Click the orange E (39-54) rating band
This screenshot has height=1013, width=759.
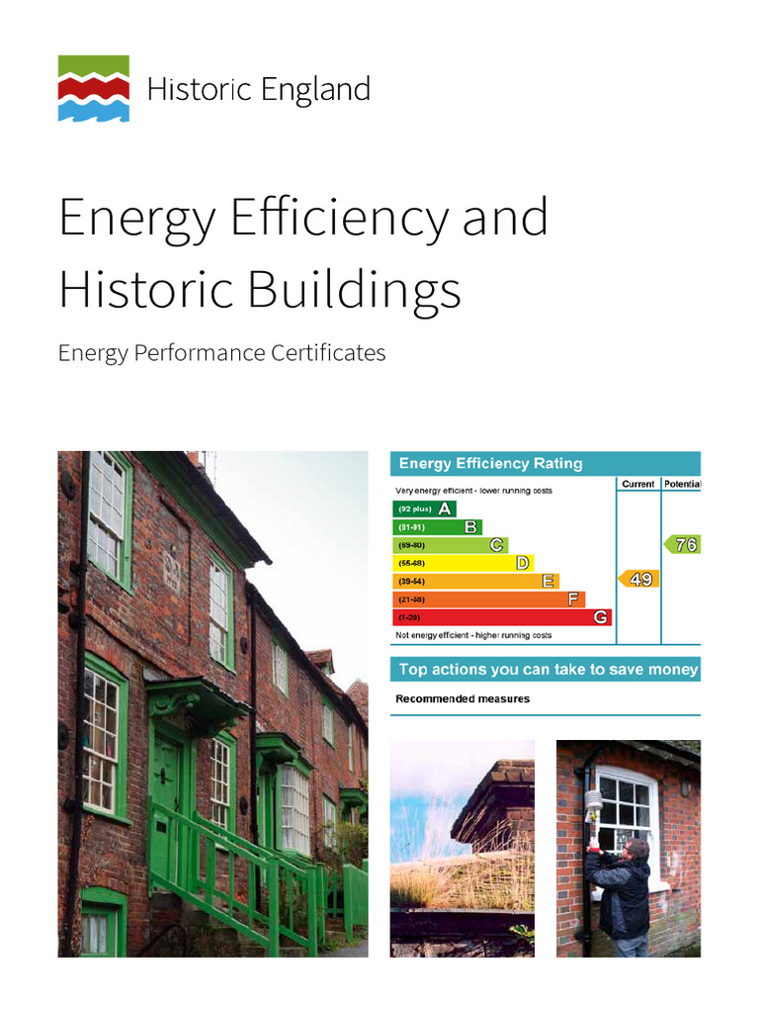[475, 582]
